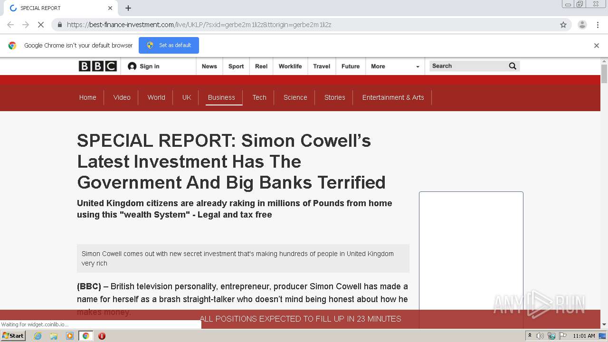Open the Worklife section
The height and width of the screenshot is (342, 608).
290,66
